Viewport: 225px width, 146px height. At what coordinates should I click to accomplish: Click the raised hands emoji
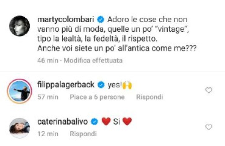pos(127,85)
